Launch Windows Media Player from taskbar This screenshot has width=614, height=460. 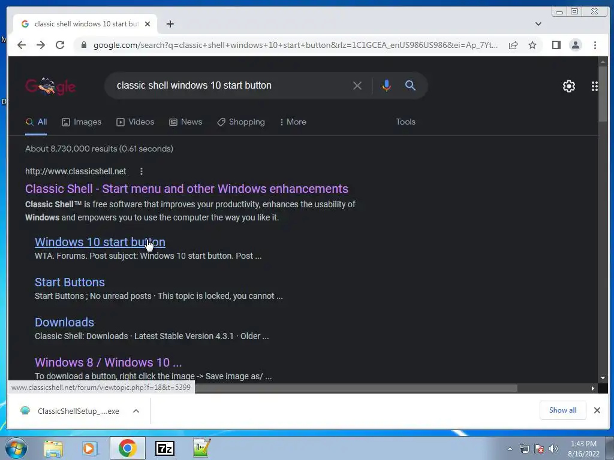click(90, 449)
